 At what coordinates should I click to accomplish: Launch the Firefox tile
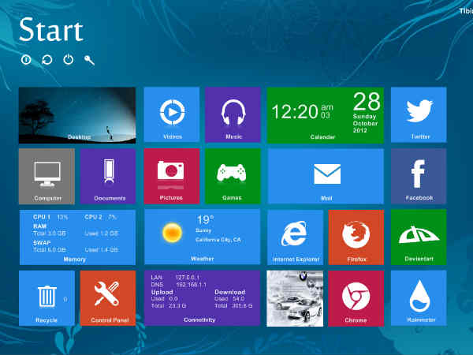click(x=356, y=237)
